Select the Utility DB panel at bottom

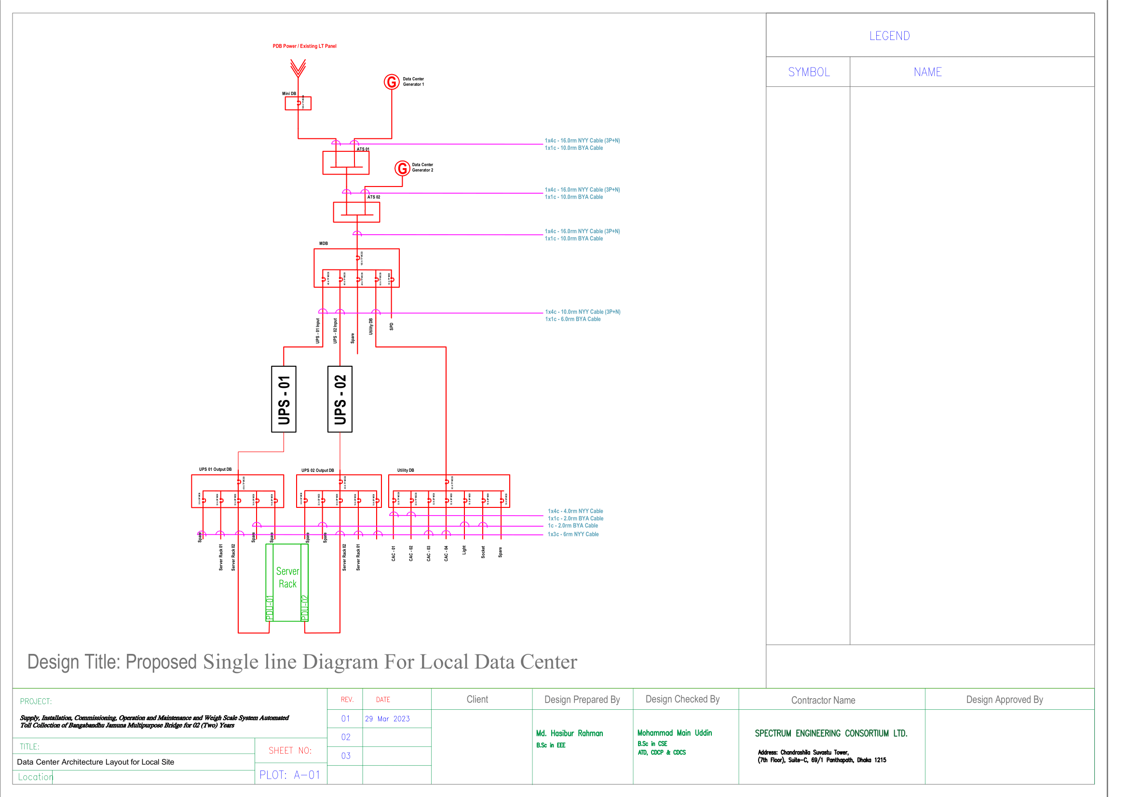[449, 491]
